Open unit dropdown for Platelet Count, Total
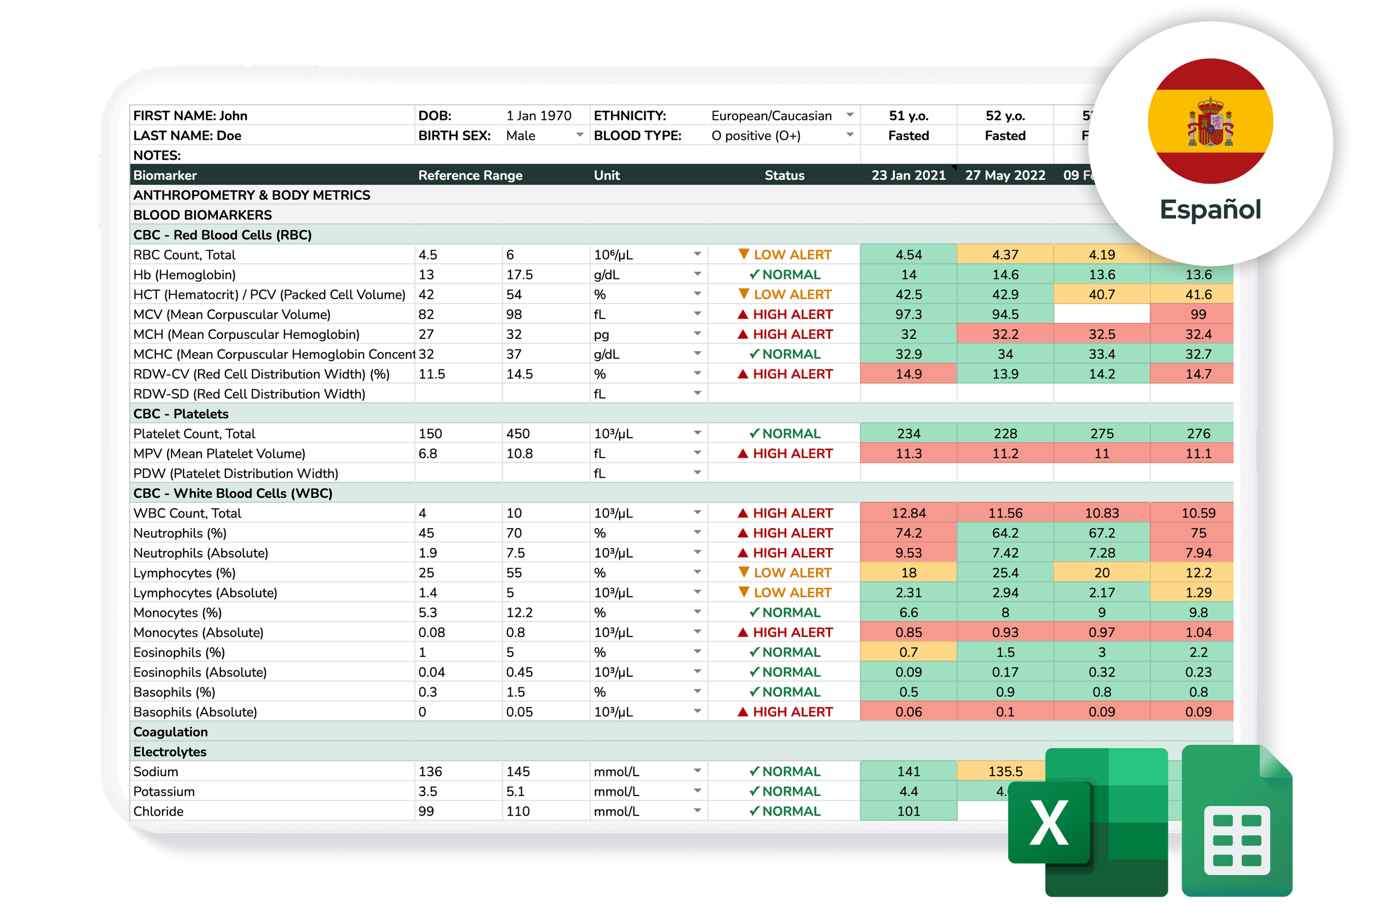 (697, 433)
